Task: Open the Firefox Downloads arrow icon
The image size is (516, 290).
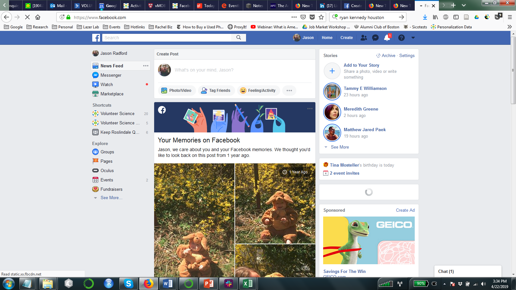Action: pos(425,17)
